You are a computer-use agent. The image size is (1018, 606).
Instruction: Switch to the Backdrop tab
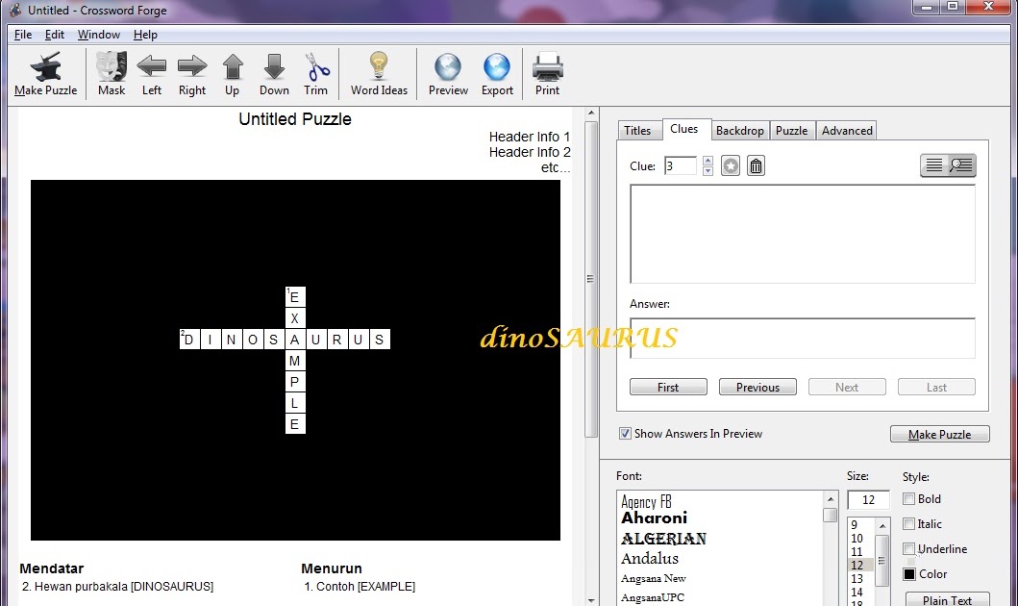click(740, 130)
